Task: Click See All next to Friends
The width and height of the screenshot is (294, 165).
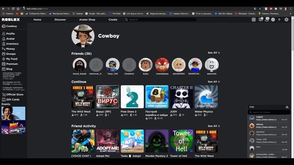Action: point(214,53)
